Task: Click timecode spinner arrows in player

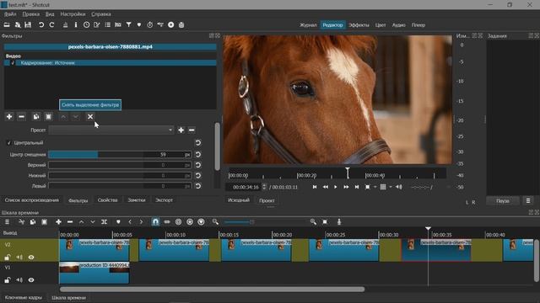Action: pos(264,187)
